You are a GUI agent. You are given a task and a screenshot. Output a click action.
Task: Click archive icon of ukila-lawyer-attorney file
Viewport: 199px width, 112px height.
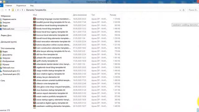[x=35, y=51]
